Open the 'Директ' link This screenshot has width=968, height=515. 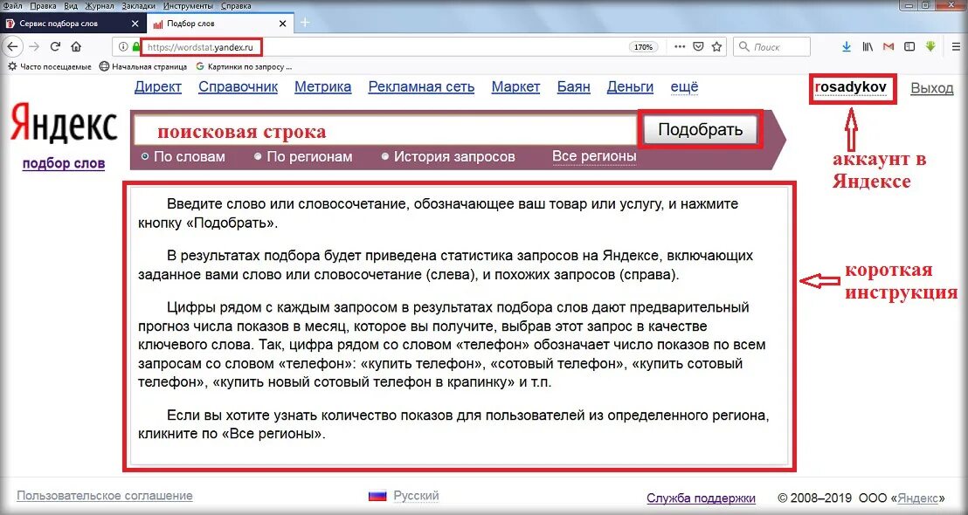pos(158,87)
